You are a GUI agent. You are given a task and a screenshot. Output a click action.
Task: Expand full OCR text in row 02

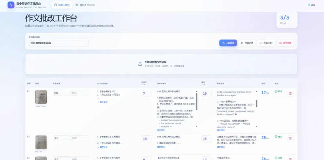pyautogui.click(x=103, y=147)
